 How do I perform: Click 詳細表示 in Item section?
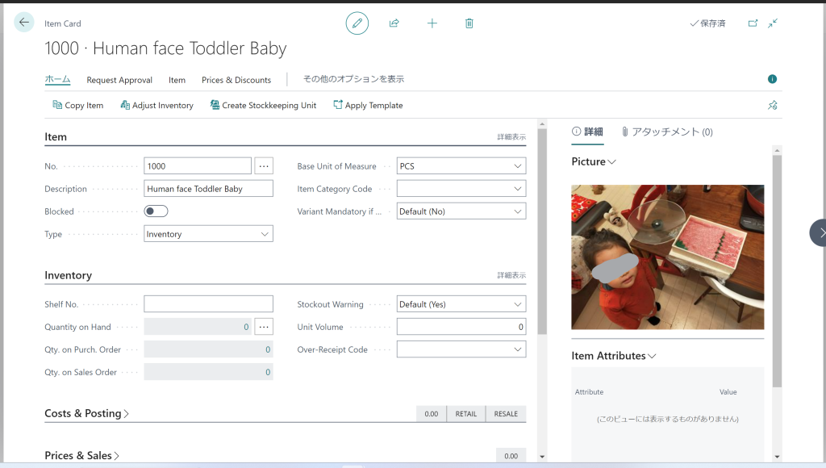pos(511,137)
